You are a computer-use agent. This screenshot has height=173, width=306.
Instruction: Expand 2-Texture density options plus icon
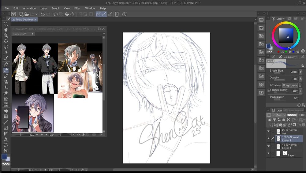268,91
